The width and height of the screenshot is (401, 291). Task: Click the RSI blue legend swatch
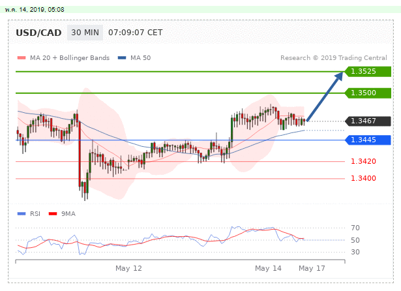point(22,214)
